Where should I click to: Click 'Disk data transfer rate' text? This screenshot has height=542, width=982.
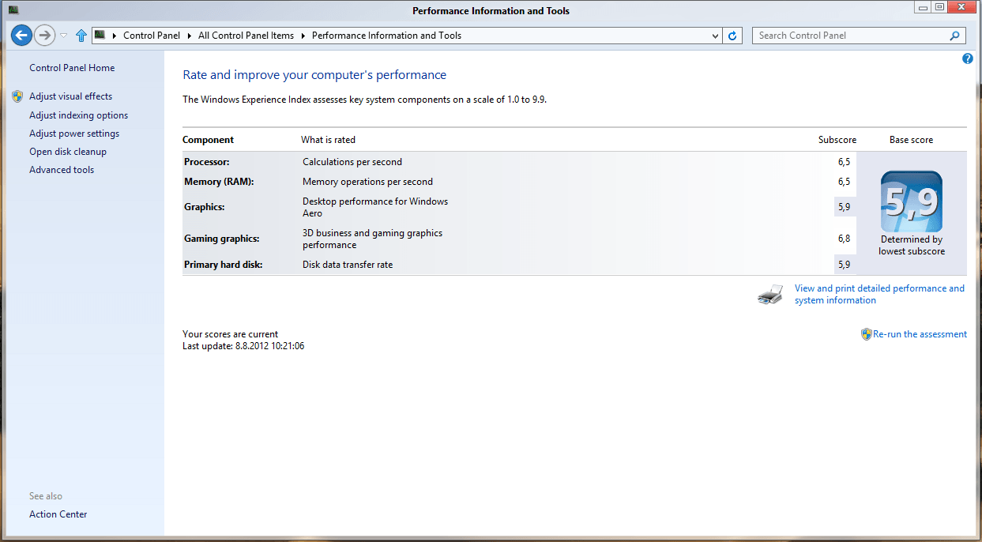[x=348, y=265]
